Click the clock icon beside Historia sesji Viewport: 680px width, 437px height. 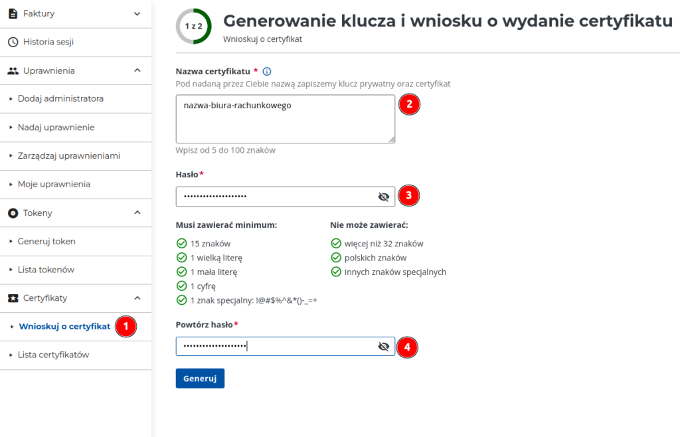(13, 42)
